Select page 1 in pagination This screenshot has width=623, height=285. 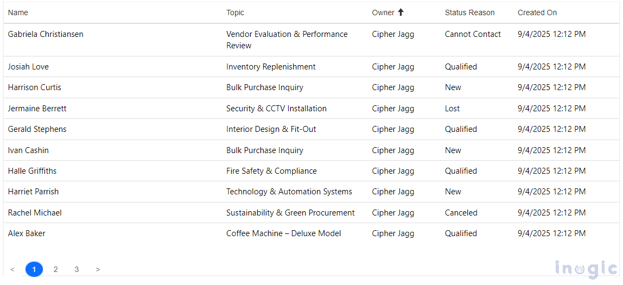click(x=34, y=269)
